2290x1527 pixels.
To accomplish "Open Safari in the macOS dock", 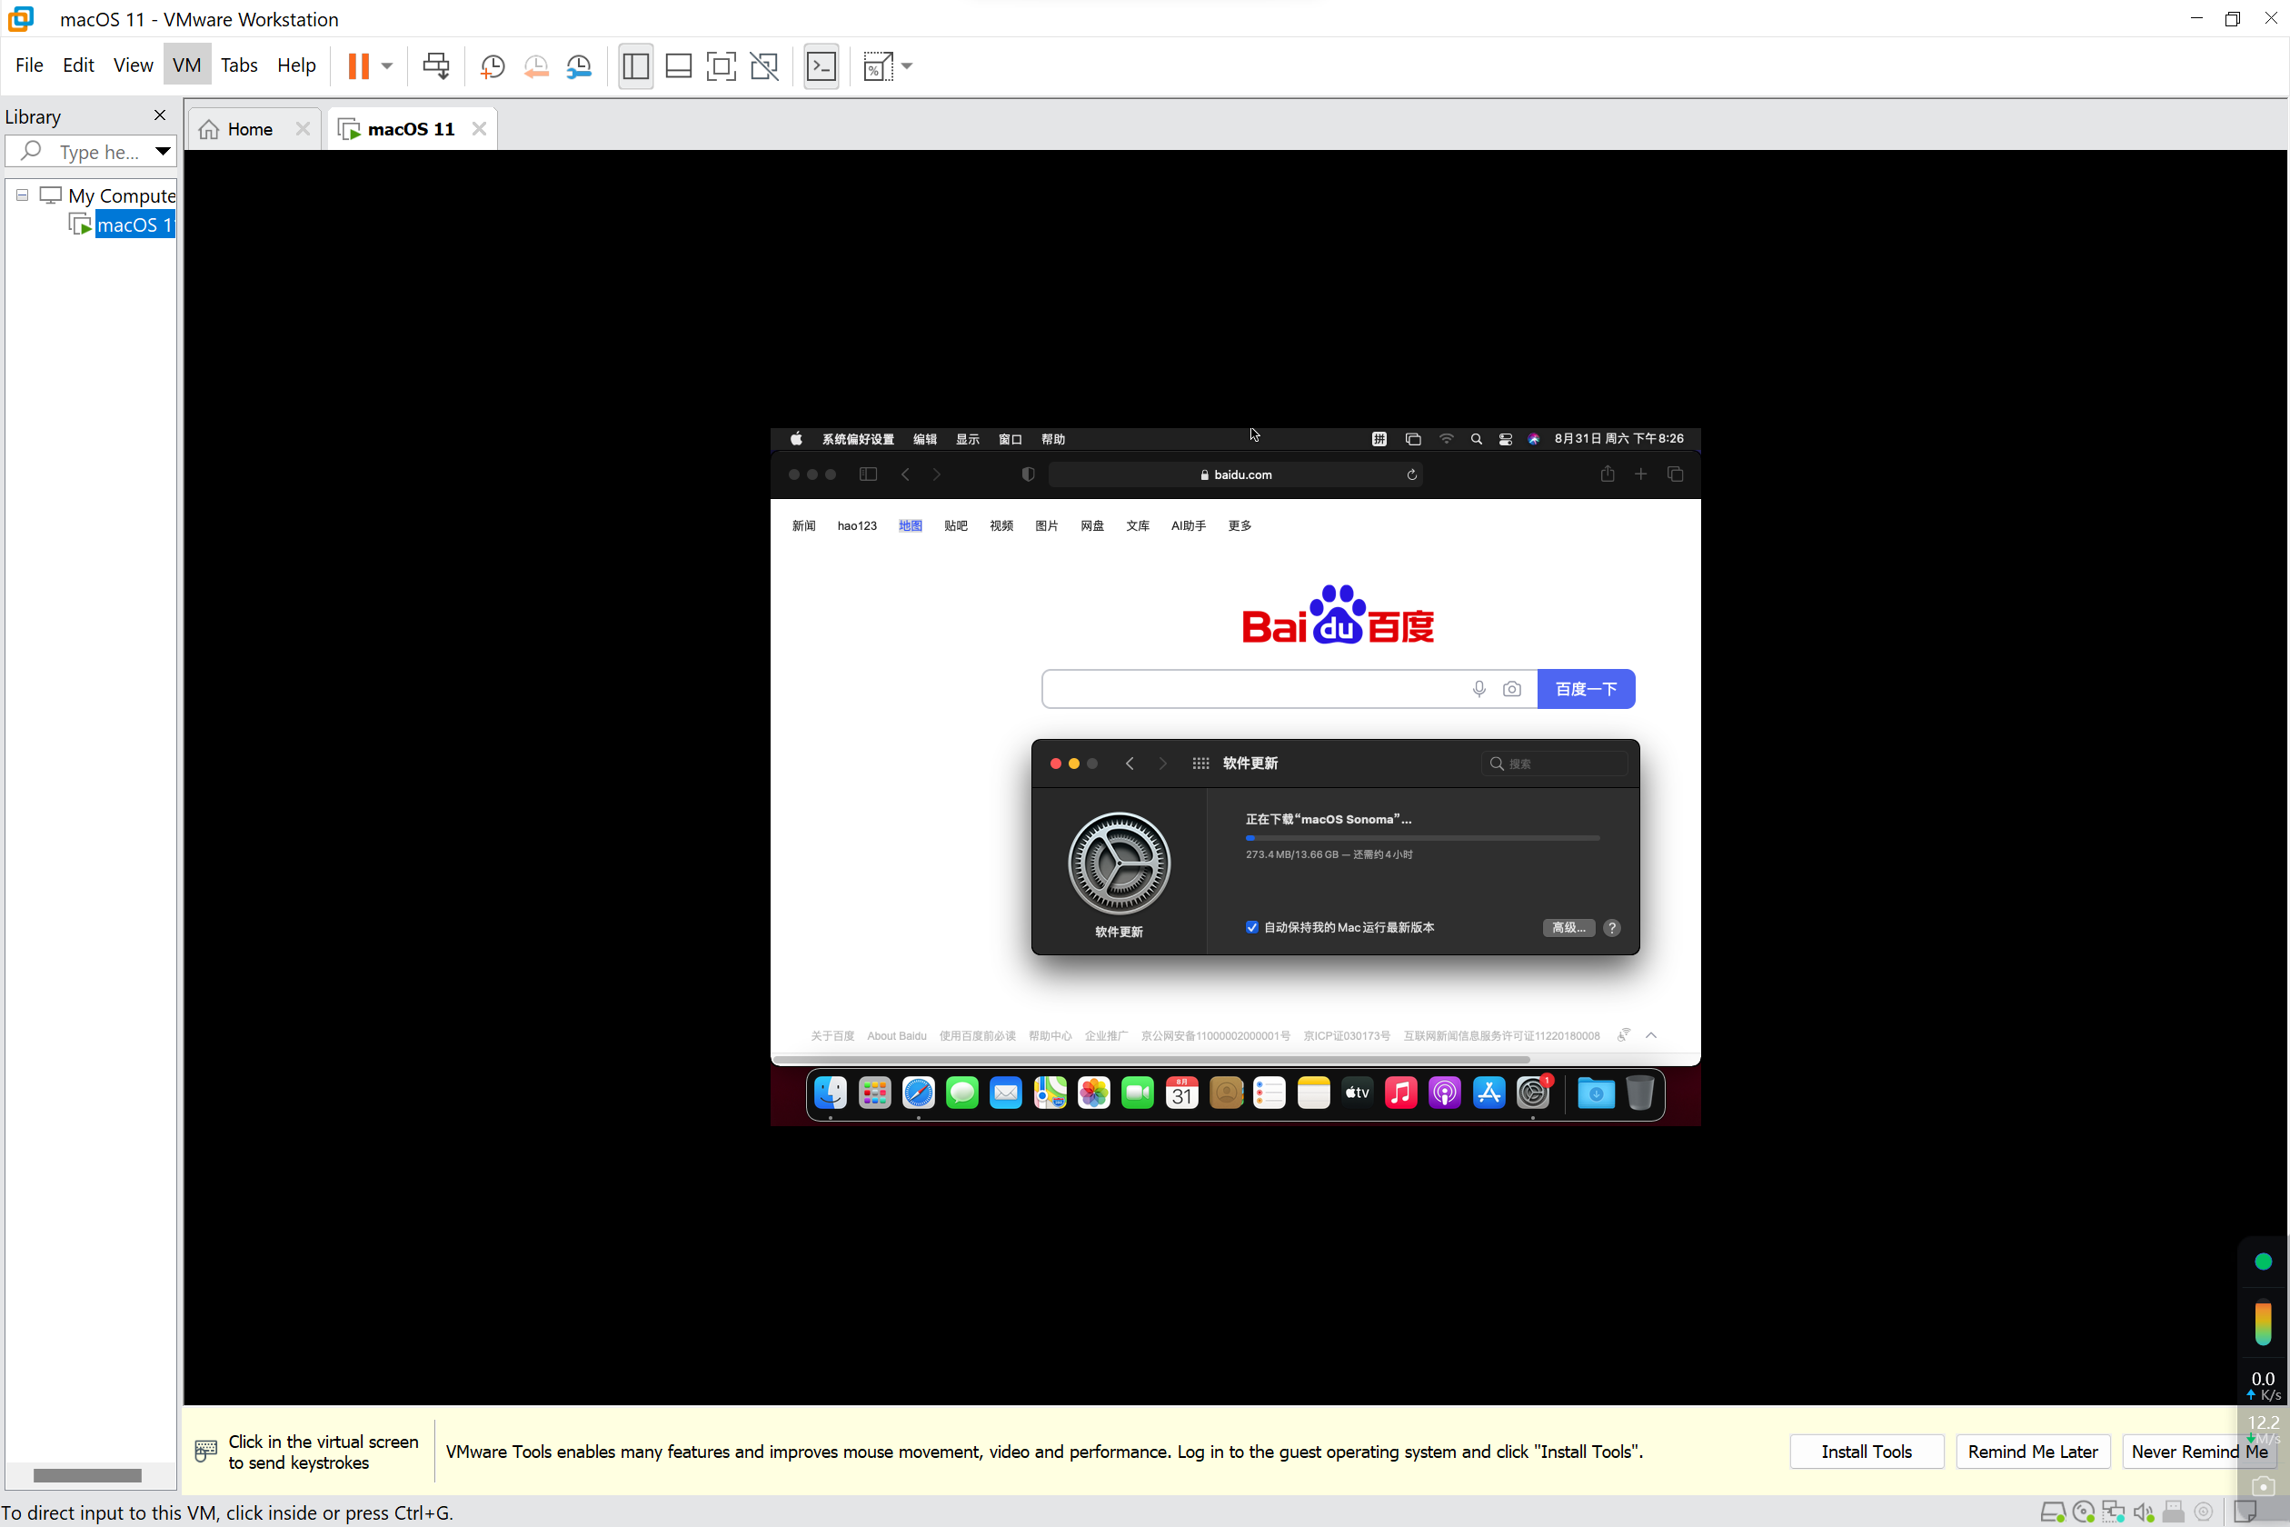I will [x=918, y=1093].
